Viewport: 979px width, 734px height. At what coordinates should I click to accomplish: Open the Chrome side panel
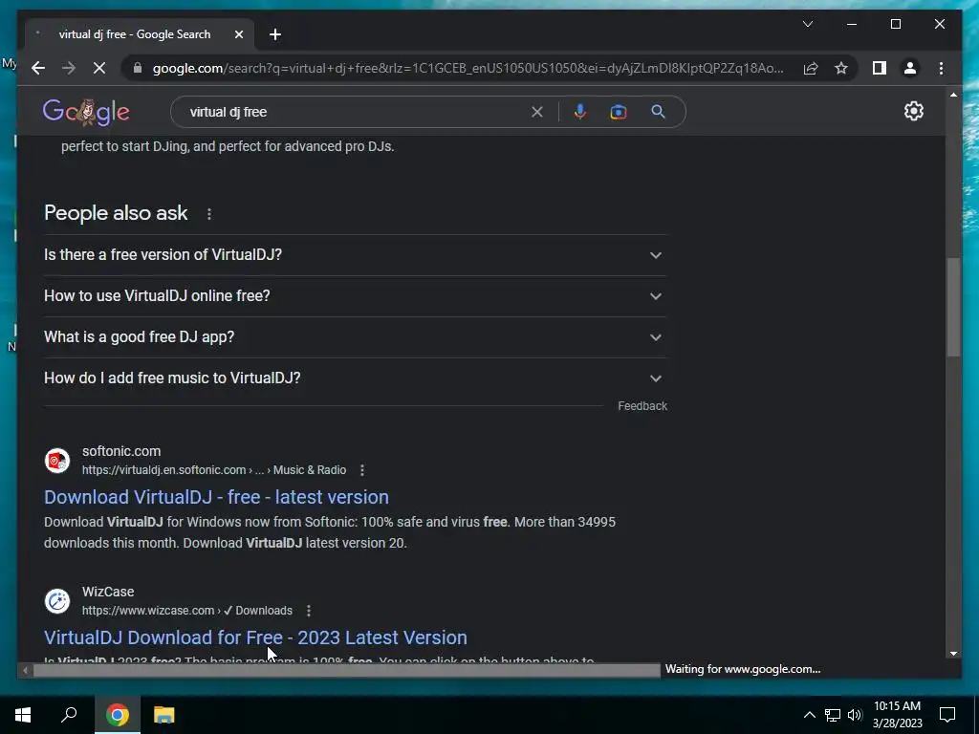pyautogui.click(x=880, y=68)
